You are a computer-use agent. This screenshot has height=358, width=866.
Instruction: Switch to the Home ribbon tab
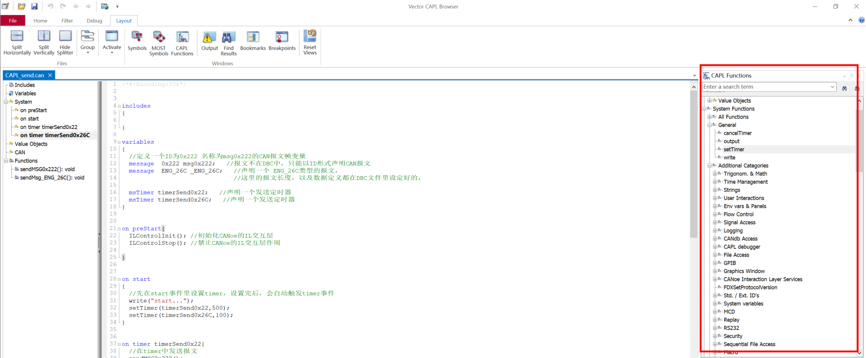[x=40, y=21]
